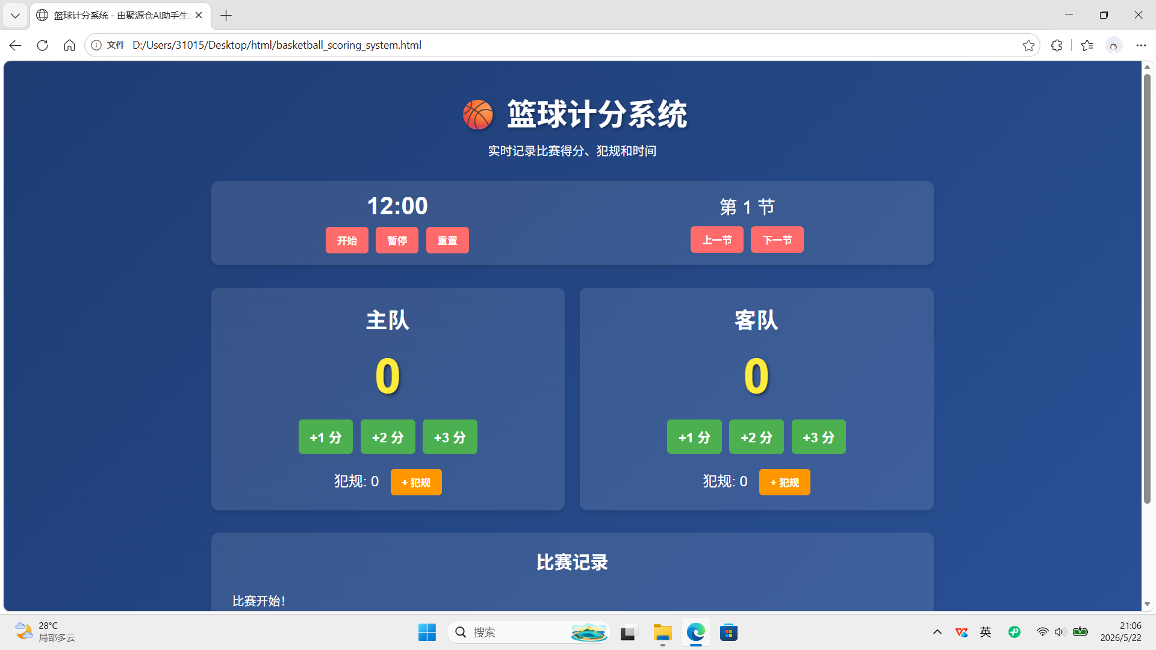Click the scrollbar down arrow
This screenshot has height=650, width=1156.
(x=1147, y=604)
